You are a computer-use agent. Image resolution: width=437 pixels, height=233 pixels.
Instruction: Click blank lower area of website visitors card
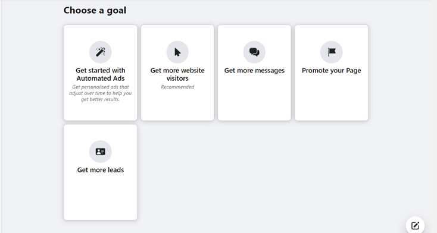[x=177, y=107]
